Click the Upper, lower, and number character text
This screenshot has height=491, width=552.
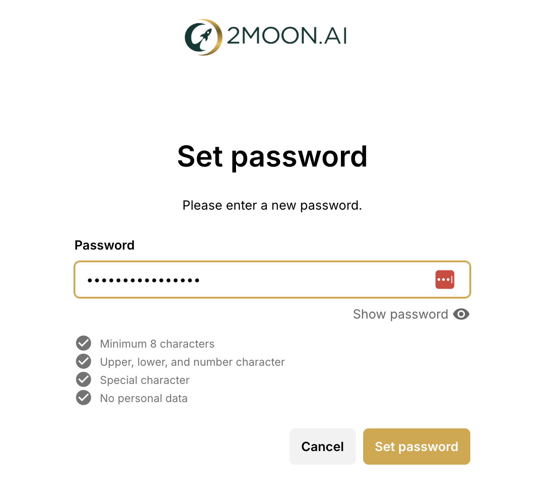tap(192, 362)
